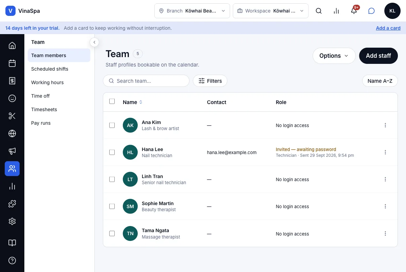Screen dimensions: 406x272
Task: Click the Add a card link
Action: (x=388, y=28)
